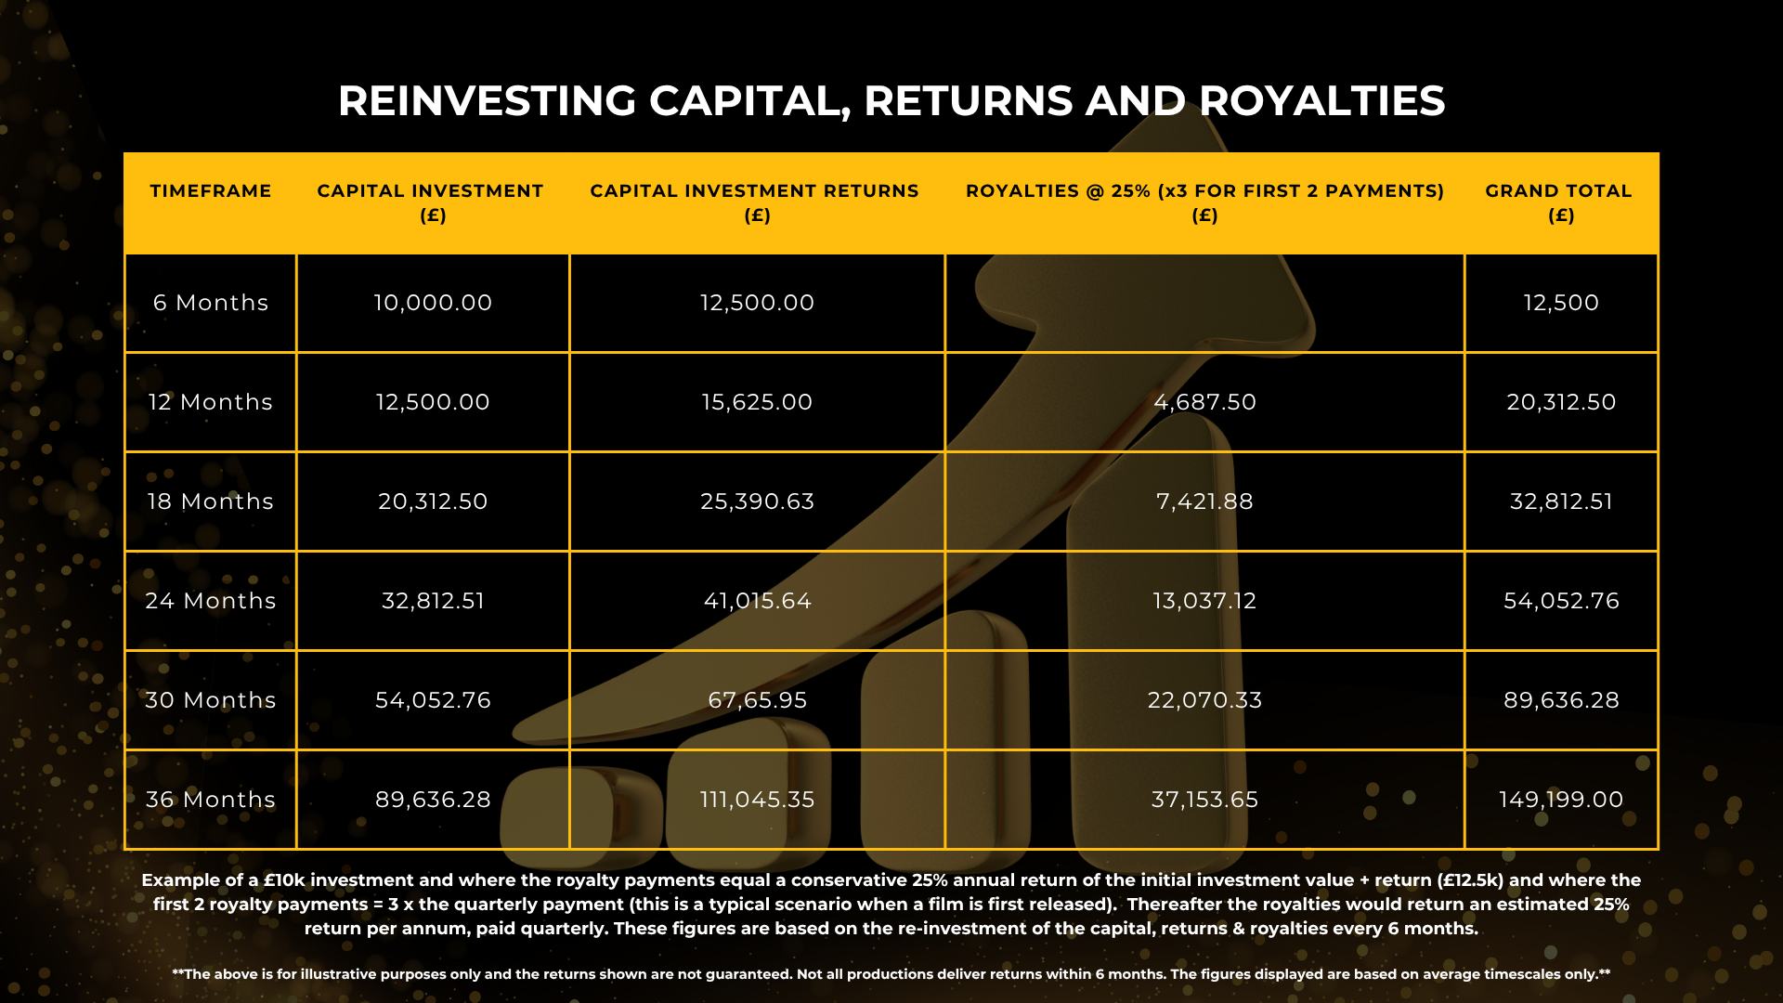Click the Capital Investment (£) column header
Viewport: 1783px width, 1003px height.
[x=431, y=202]
